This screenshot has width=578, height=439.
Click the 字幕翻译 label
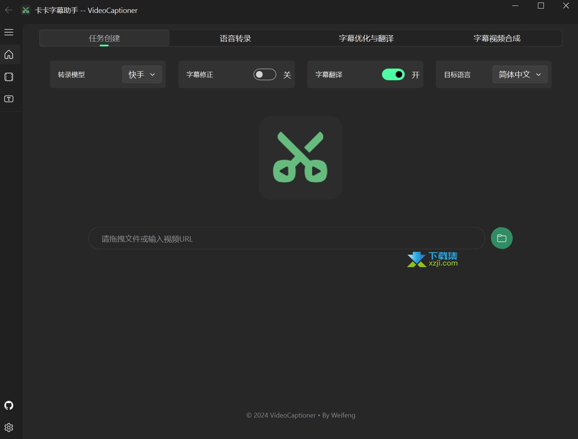329,75
